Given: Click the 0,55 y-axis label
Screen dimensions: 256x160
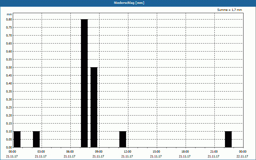Looking at the screenshot, I should pyautogui.click(x=9, y=60).
